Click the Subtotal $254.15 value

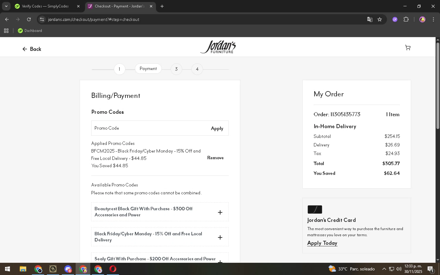392,136
